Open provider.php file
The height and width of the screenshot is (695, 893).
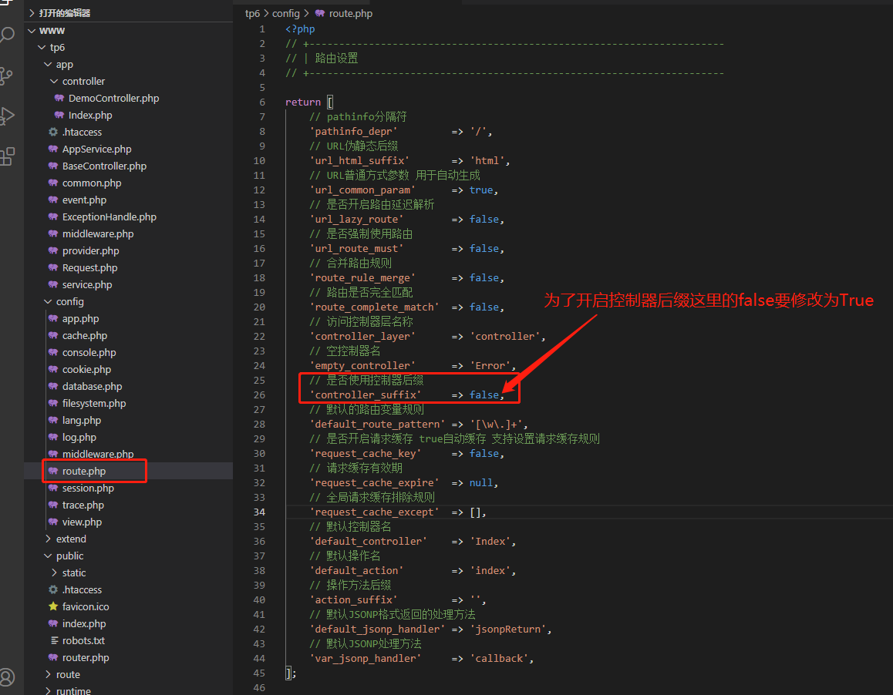tap(90, 251)
